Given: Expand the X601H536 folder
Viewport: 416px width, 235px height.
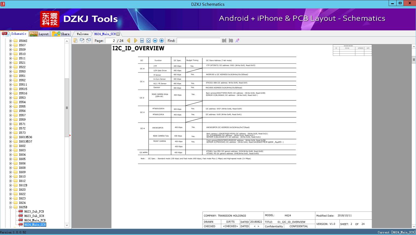Looking at the screenshot, I should pos(10,137).
